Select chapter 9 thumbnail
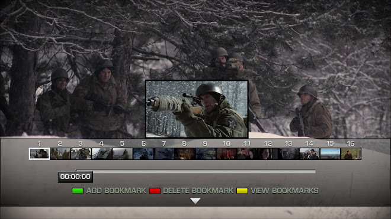This screenshot has width=391, height=219. [x=206, y=153]
